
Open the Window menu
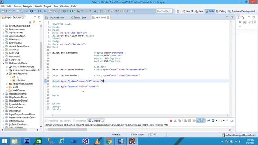[x=64, y=6]
